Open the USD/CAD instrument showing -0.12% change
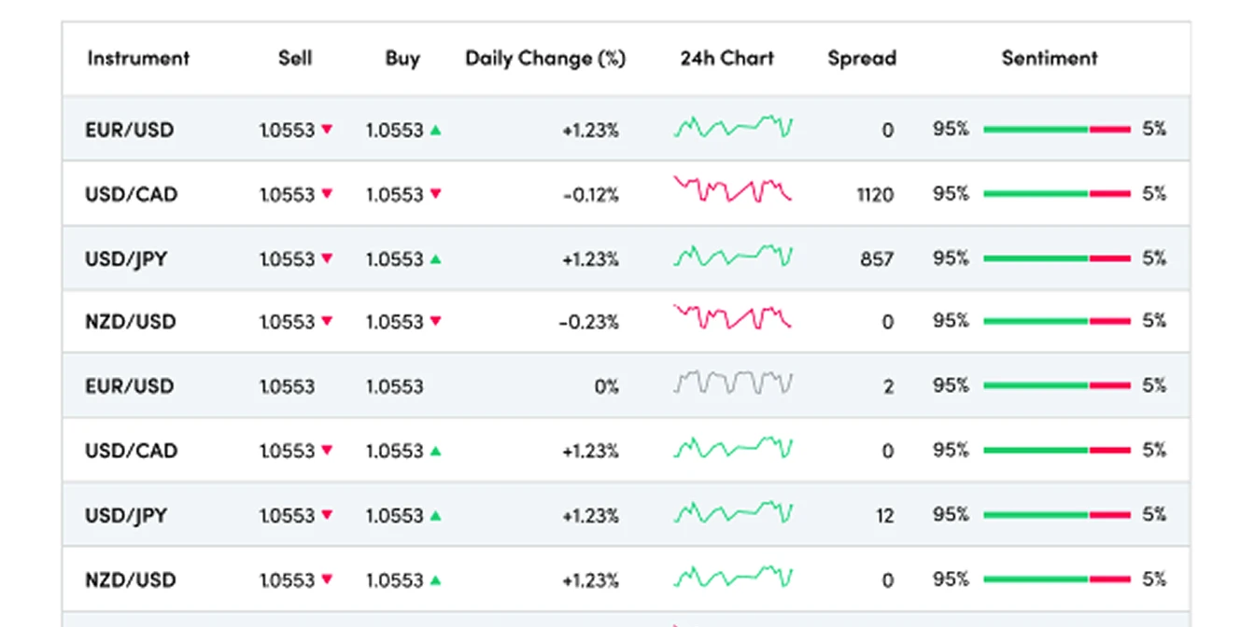Image resolution: width=1255 pixels, height=627 pixels. tap(131, 194)
